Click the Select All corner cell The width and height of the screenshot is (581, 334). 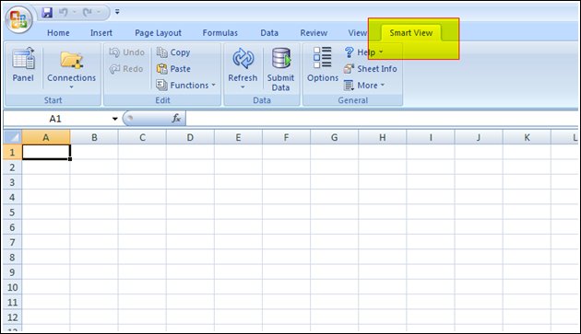pyautogui.click(x=13, y=137)
